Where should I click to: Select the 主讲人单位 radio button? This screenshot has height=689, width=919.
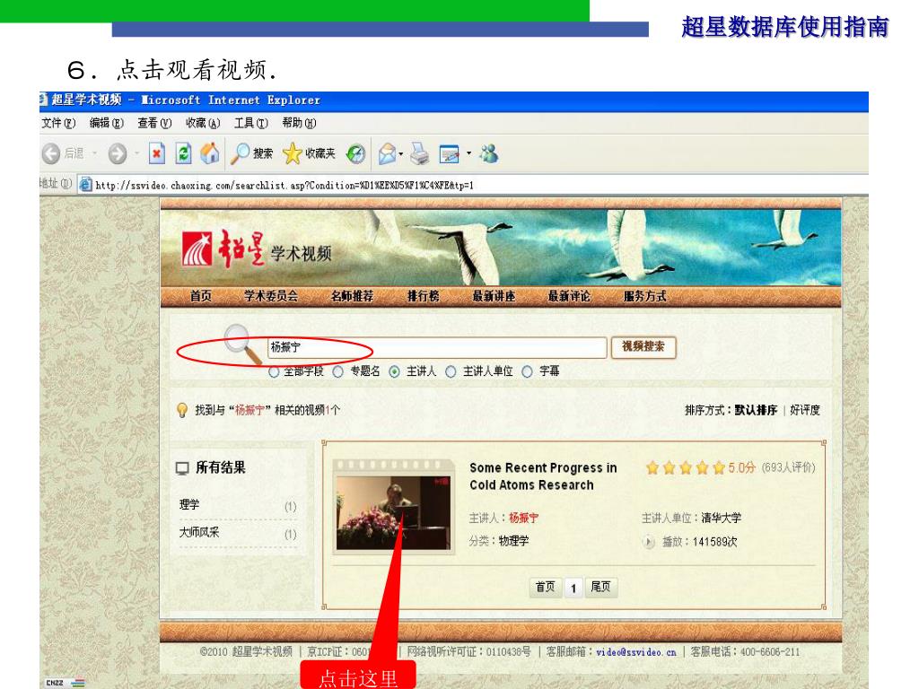point(451,371)
